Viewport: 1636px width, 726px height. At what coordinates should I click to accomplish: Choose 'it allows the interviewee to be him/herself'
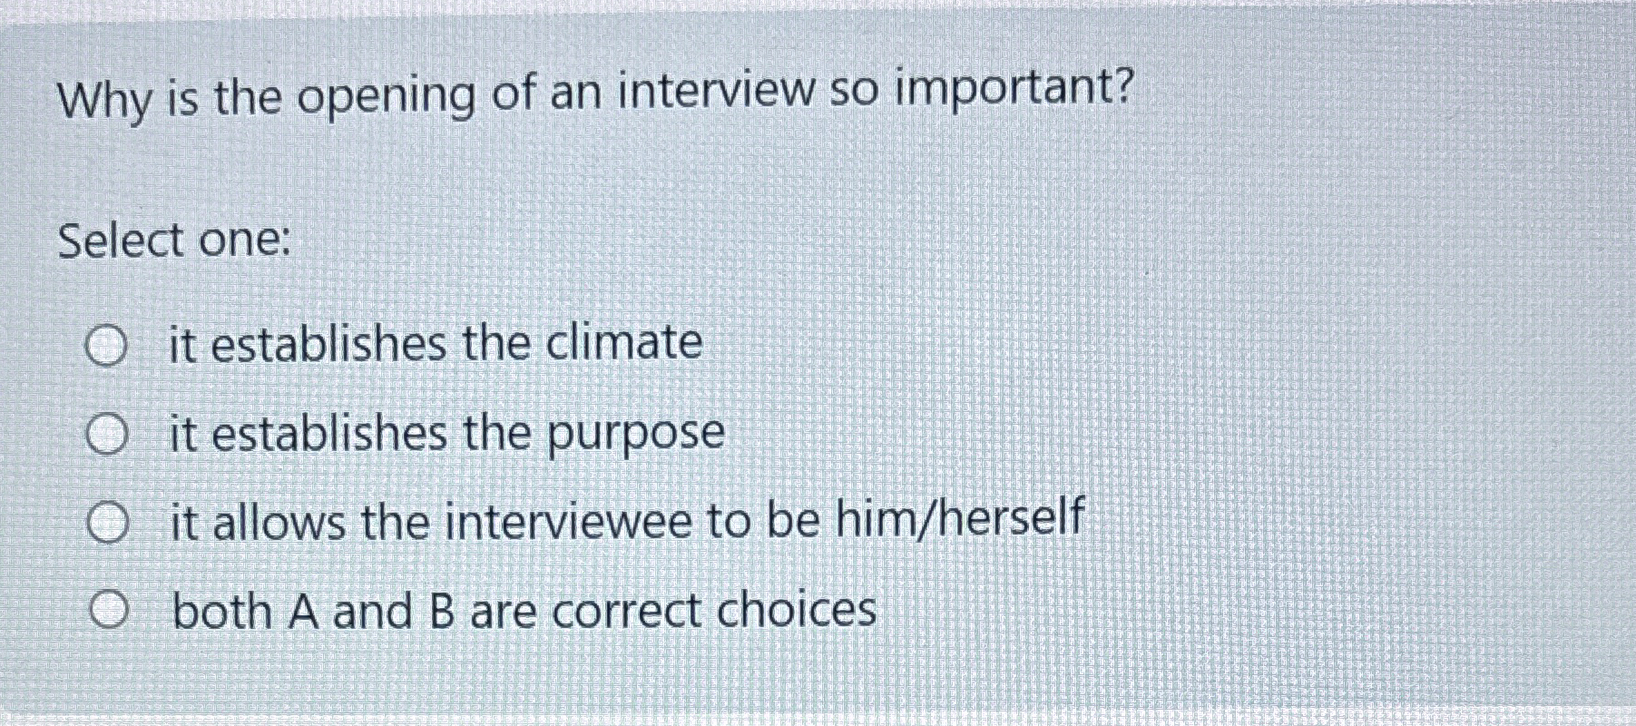click(x=109, y=524)
